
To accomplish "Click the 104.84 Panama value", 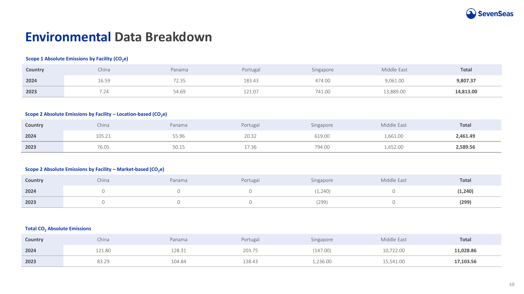I will [179, 262].
